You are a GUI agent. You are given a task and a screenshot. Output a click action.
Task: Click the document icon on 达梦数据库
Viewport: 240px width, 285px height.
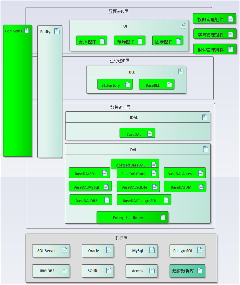point(200,270)
